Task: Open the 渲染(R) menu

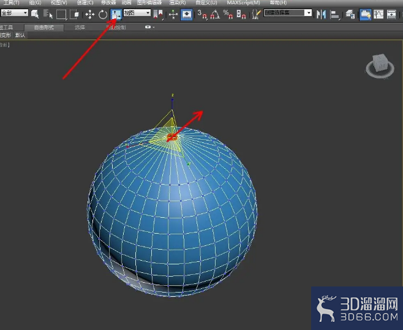Action: [178, 3]
